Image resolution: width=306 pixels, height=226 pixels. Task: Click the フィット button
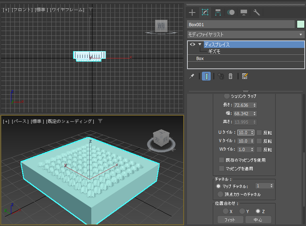(x=230, y=220)
